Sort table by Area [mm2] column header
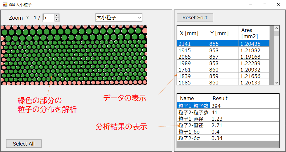The image size is (286, 152). [x=254, y=33]
